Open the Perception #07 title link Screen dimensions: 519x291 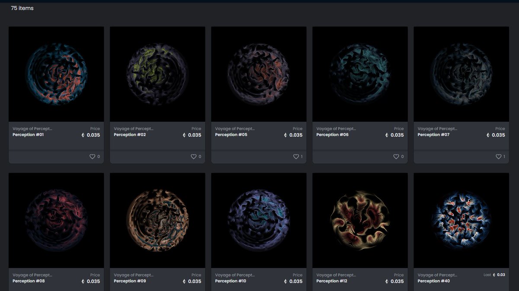(x=433, y=135)
